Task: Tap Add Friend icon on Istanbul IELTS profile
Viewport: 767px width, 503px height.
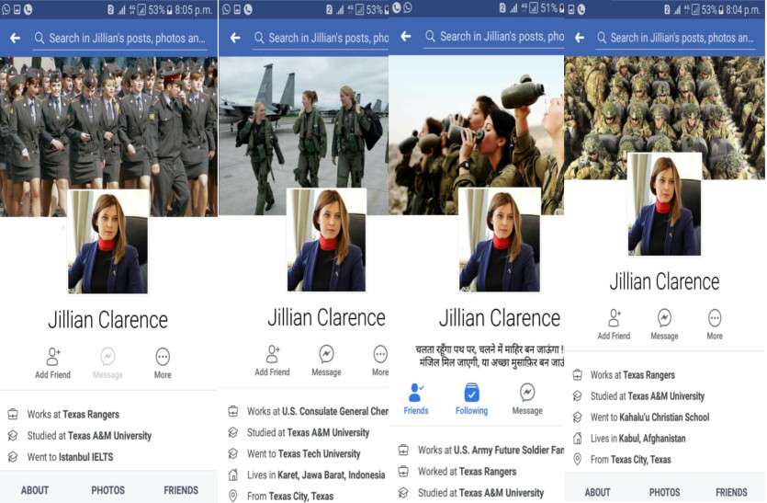Action: 53,357
